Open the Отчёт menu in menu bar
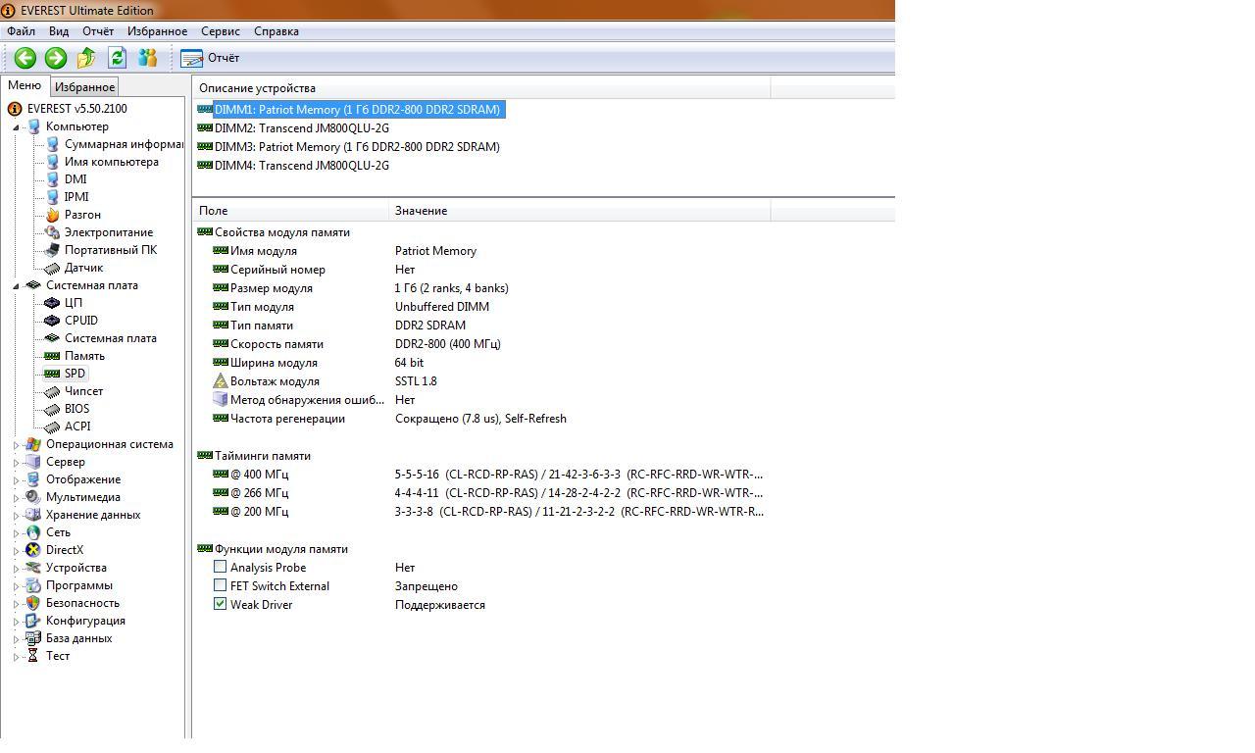Viewport: 1255px width, 753px height. click(x=98, y=31)
